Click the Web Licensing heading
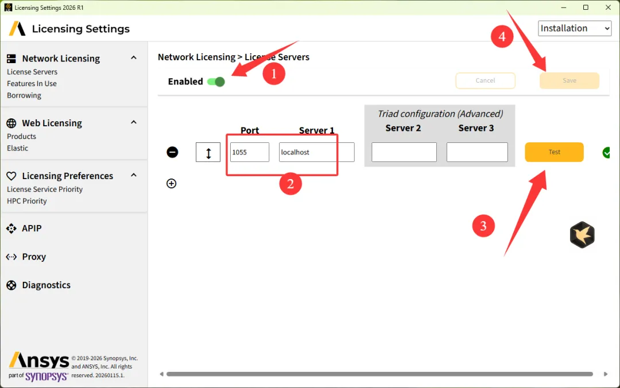The width and height of the screenshot is (620, 388). tap(52, 123)
